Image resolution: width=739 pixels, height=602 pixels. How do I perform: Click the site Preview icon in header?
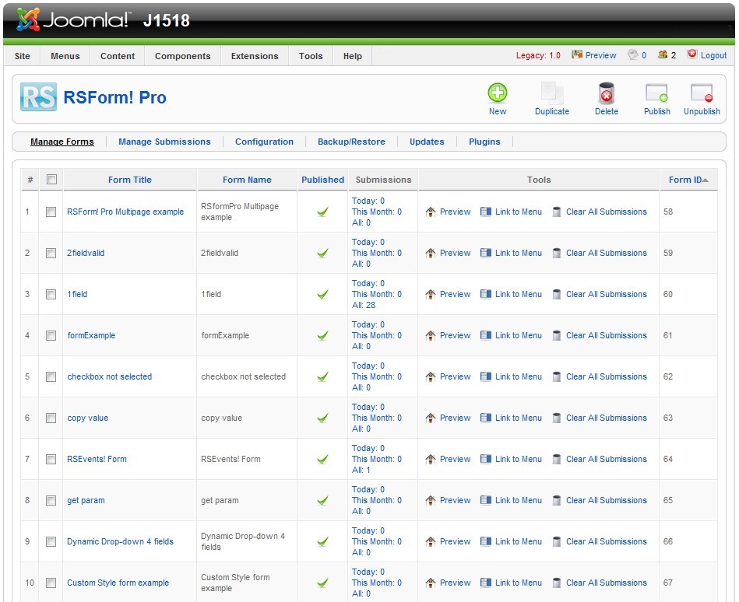click(x=577, y=54)
